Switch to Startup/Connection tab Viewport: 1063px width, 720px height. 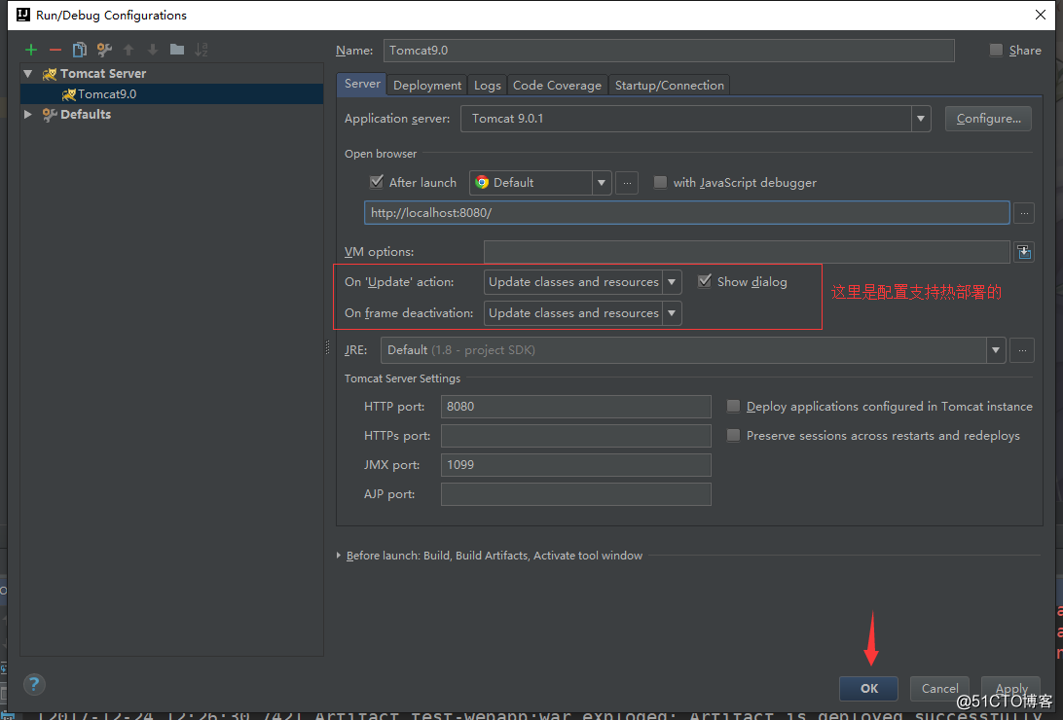point(669,86)
